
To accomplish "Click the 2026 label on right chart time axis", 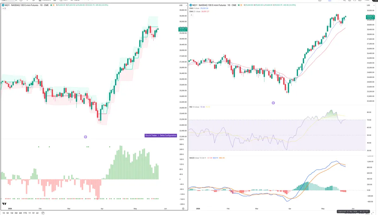I will point(198,209).
